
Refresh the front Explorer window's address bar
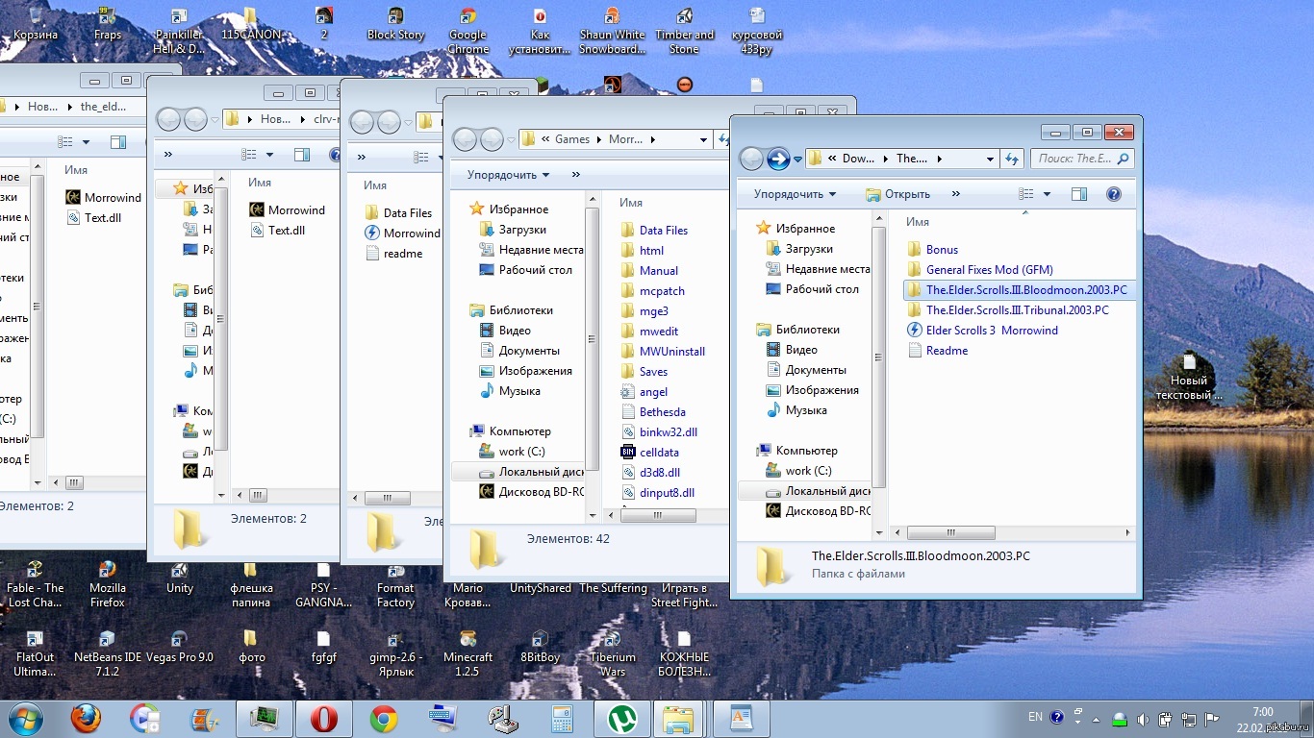(1011, 159)
